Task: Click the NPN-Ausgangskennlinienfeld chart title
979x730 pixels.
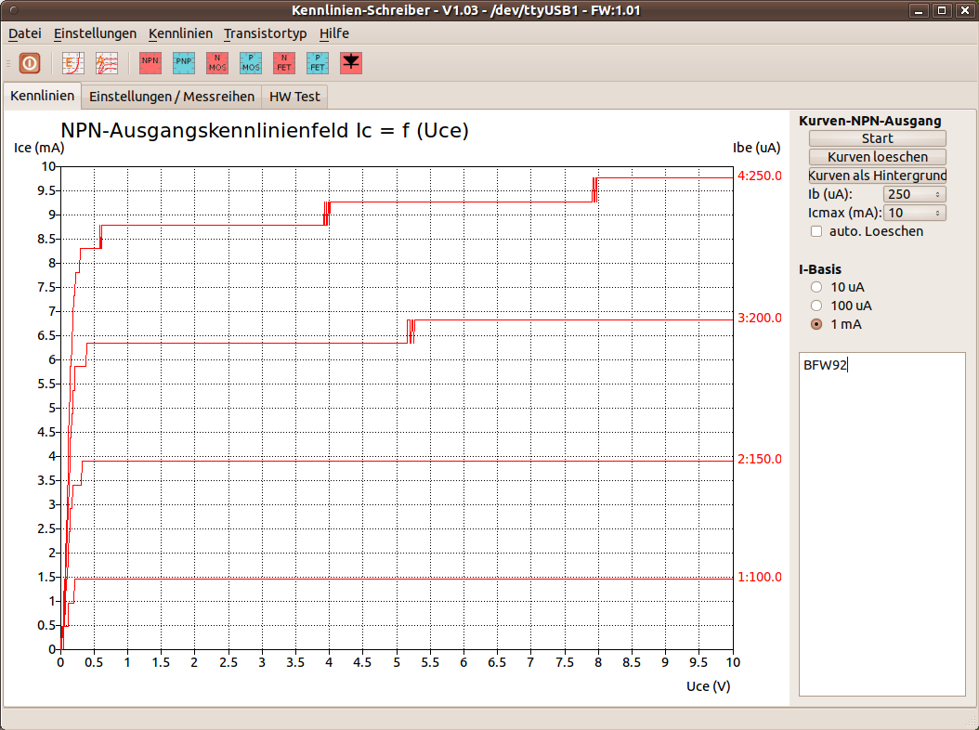Action: point(265,131)
